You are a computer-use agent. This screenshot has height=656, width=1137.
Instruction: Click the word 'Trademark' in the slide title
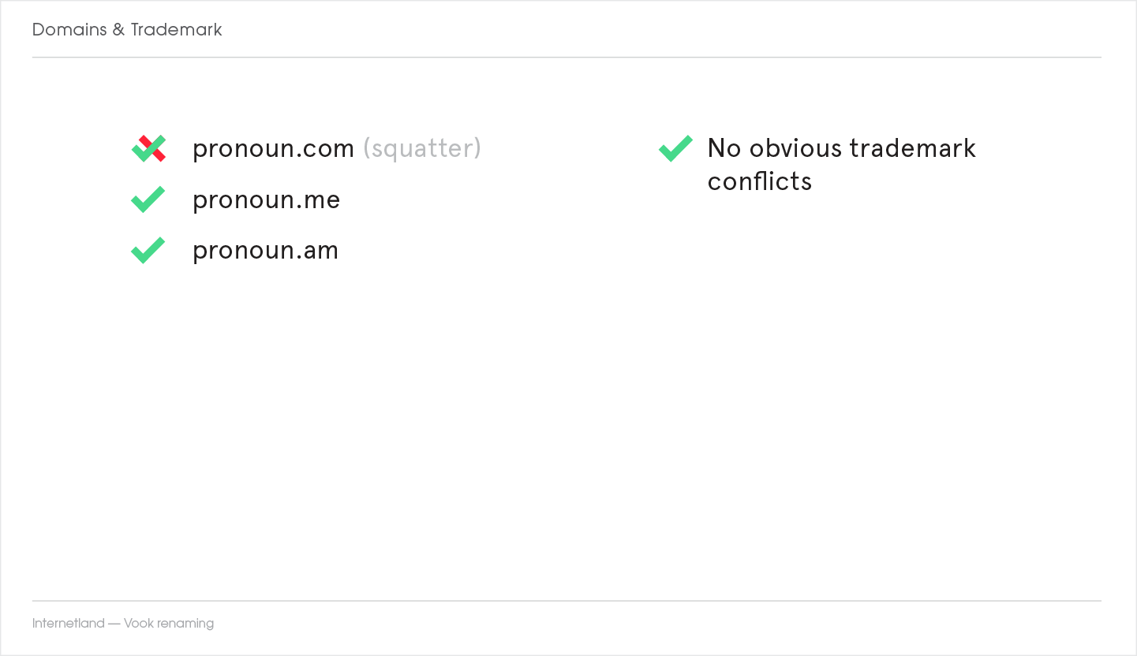tap(177, 30)
